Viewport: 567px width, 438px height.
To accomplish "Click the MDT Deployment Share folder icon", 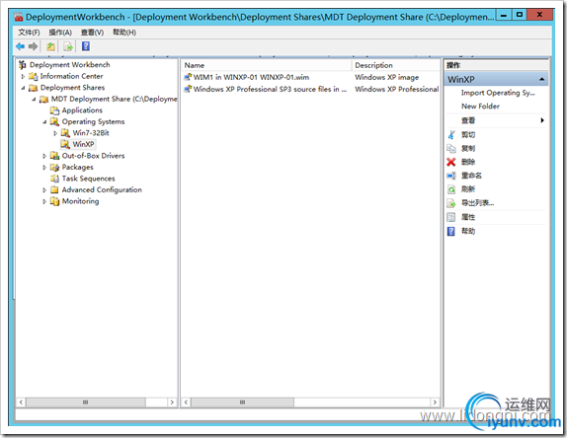I will 44,99.
